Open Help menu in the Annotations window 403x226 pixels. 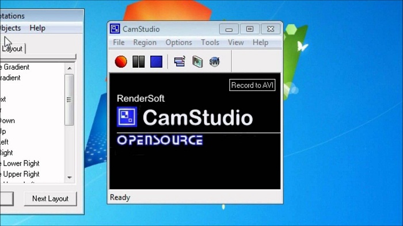pos(37,28)
